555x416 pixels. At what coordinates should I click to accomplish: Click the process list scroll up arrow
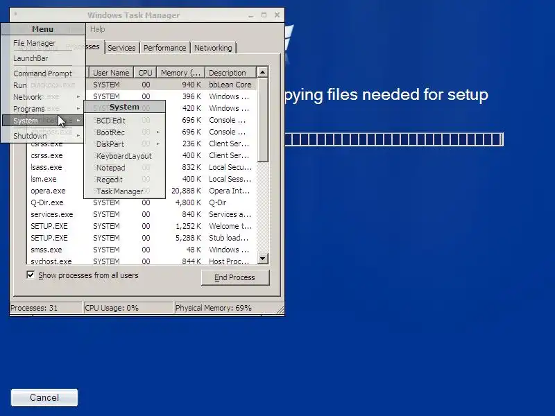click(262, 72)
